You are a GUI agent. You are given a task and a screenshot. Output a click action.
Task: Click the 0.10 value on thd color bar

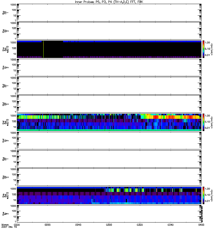pos(207,122)
